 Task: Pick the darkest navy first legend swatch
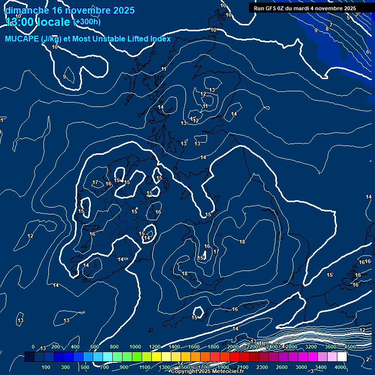point(29,356)
